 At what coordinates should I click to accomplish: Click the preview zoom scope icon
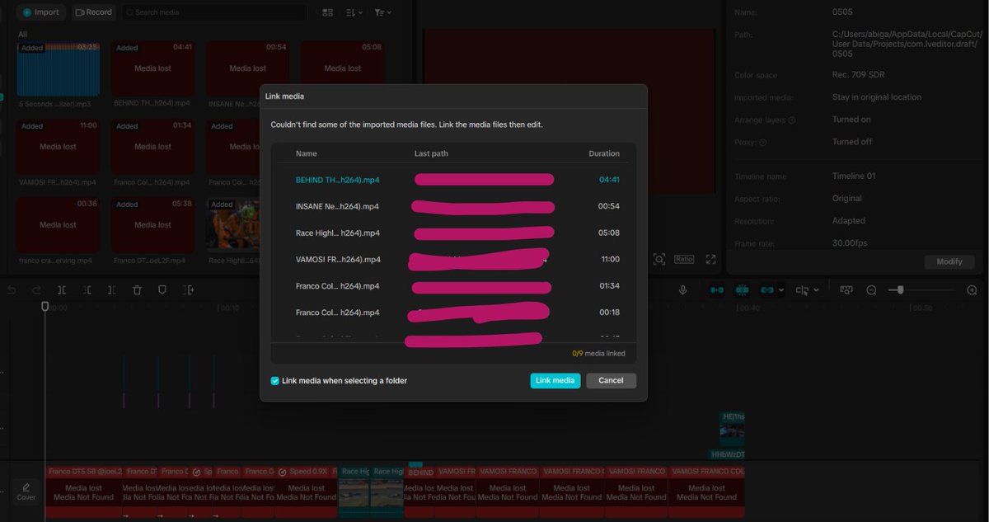pos(659,259)
